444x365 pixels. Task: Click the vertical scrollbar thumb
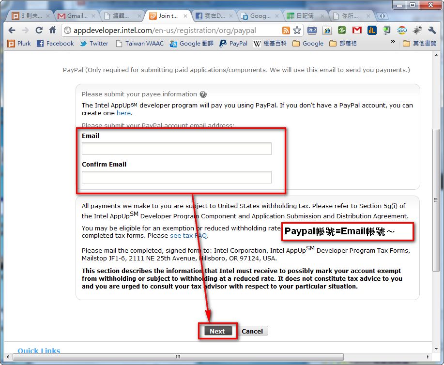[x=436, y=200]
